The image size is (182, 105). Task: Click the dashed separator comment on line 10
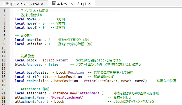click(x=67, y=48)
